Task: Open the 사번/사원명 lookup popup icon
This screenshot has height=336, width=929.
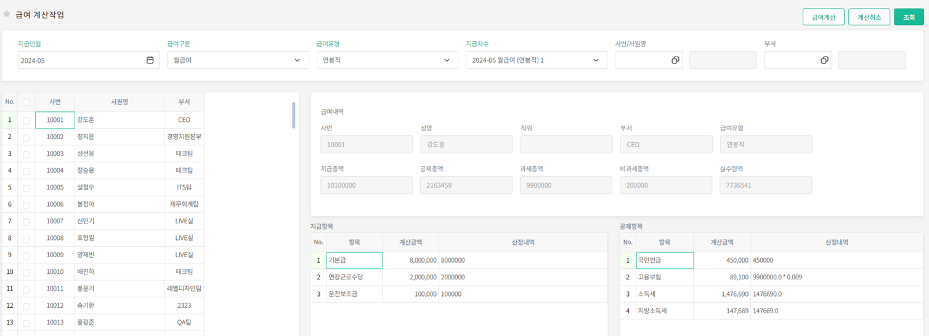Action: (675, 60)
